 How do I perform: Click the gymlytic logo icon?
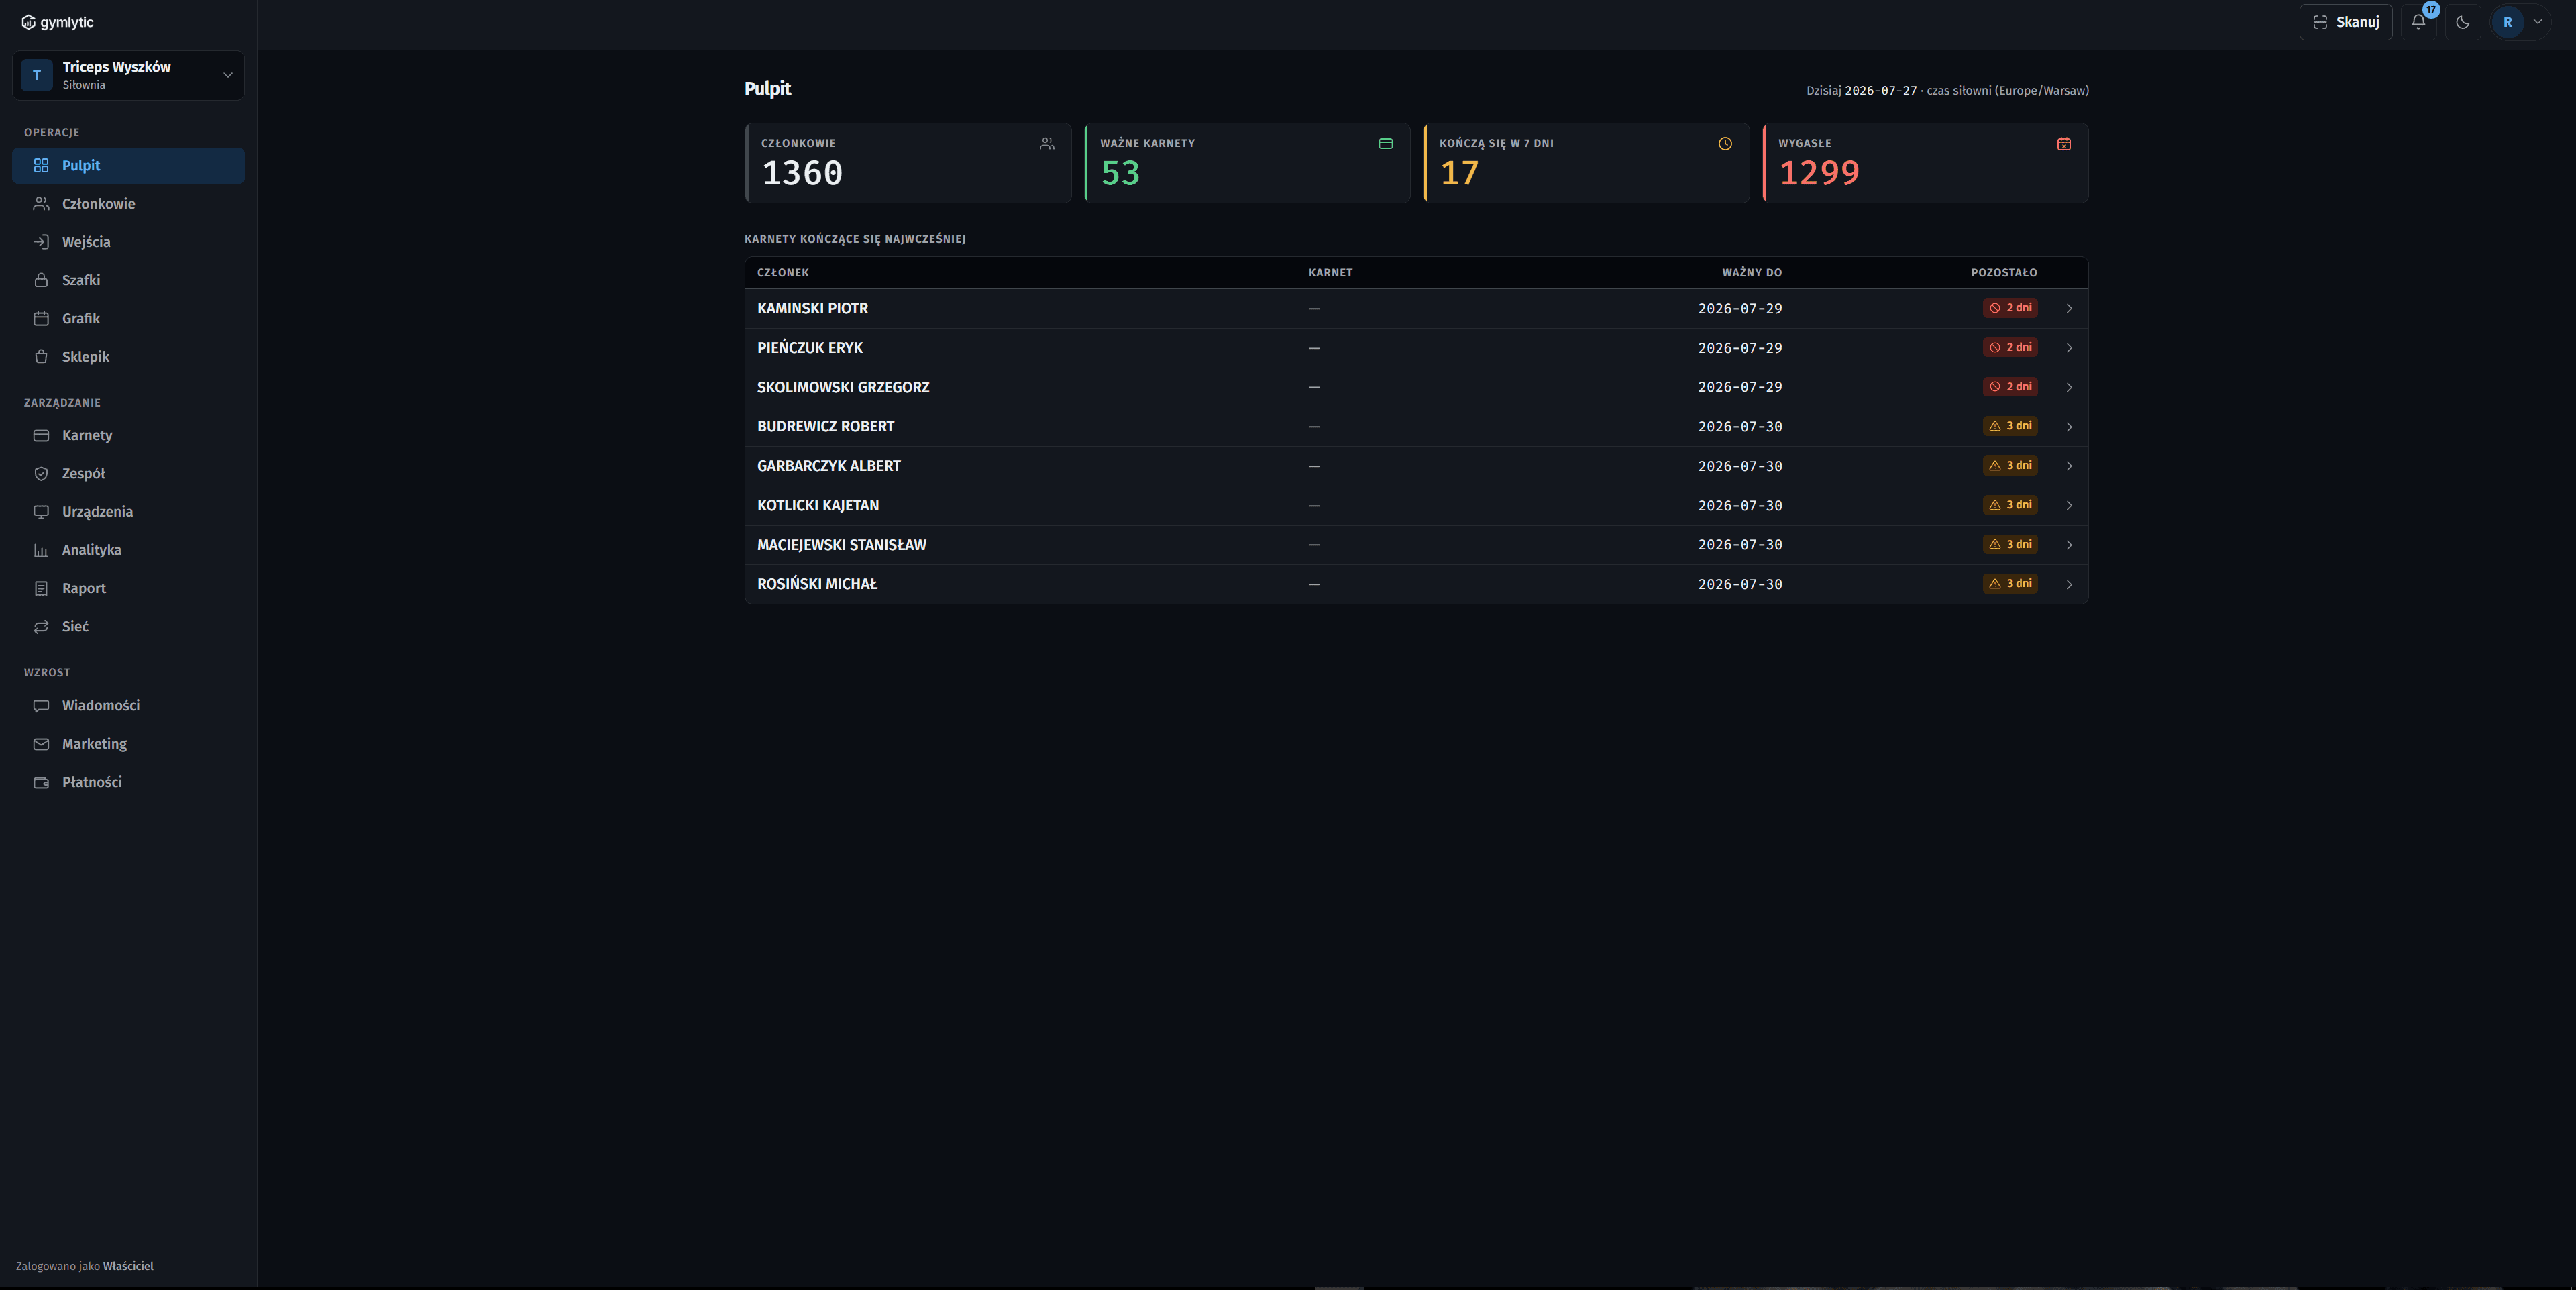tap(28, 22)
